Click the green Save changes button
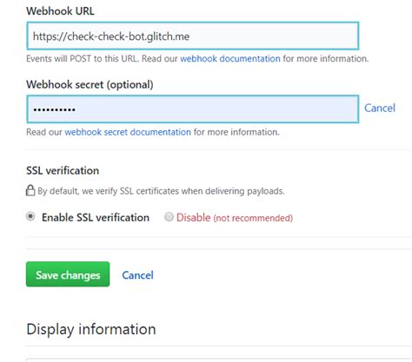The width and height of the screenshot is (412, 362). [68, 274]
